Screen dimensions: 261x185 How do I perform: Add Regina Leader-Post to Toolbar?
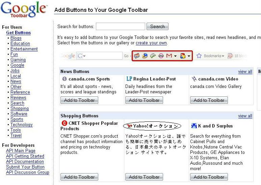tap(144, 100)
